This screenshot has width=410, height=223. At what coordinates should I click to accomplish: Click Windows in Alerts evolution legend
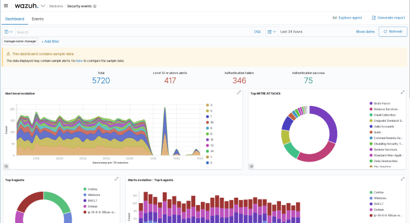pos(378,198)
